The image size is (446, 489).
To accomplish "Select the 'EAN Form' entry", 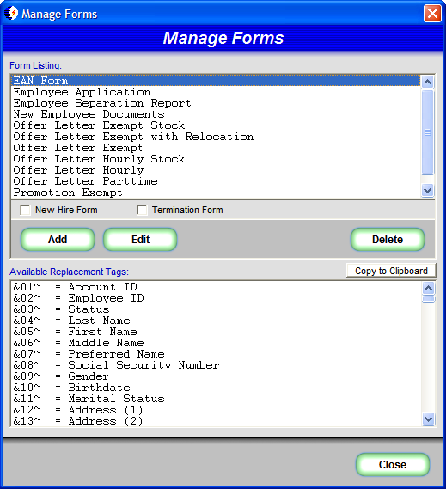I will pyautogui.click(x=216, y=81).
